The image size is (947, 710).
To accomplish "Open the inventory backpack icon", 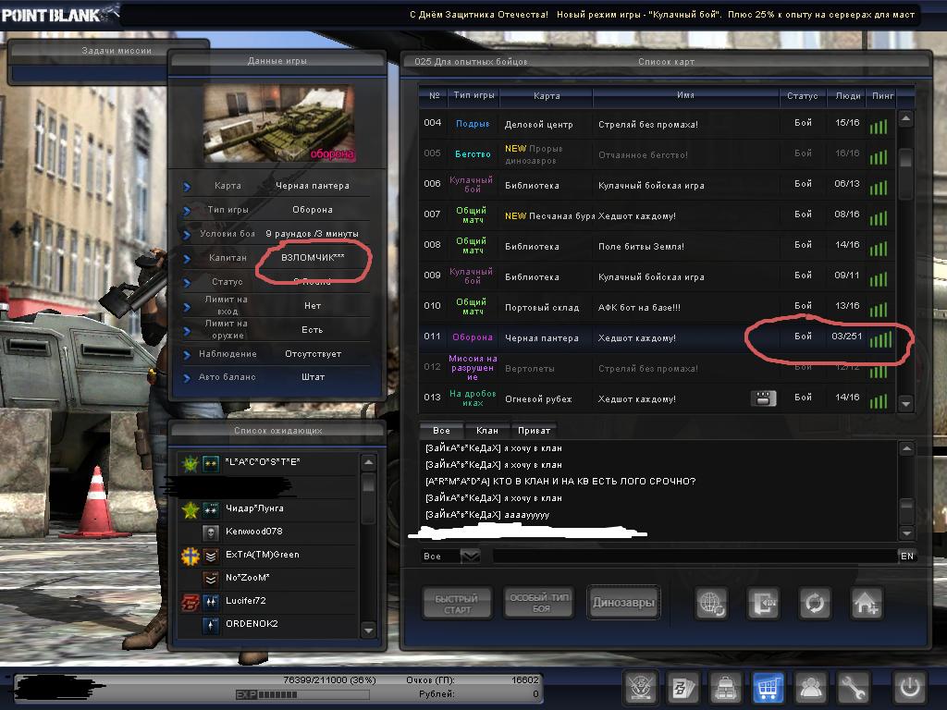I will point(725,687).
